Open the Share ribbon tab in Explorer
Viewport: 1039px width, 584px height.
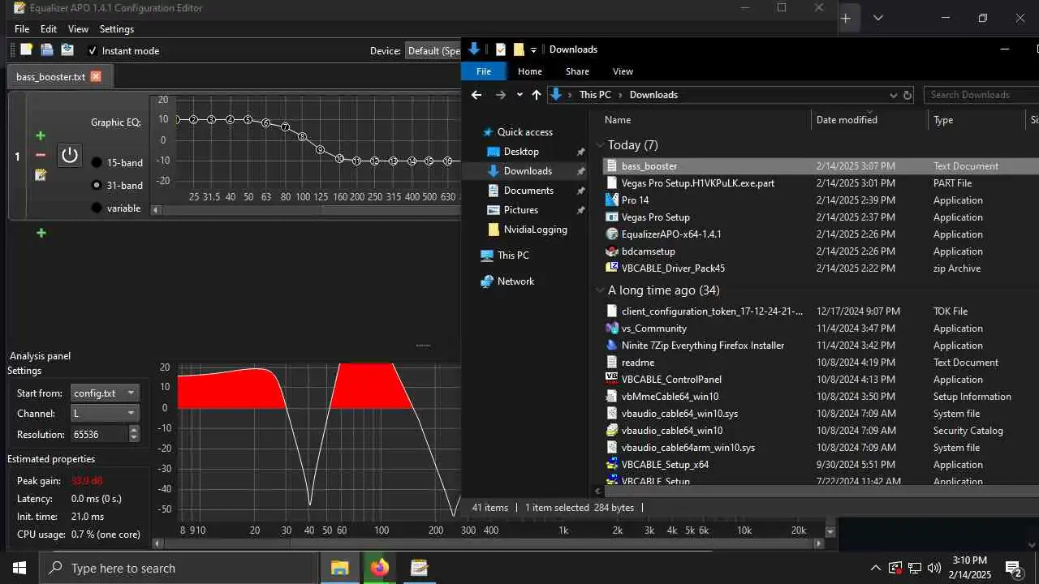(x=577, y=71)
